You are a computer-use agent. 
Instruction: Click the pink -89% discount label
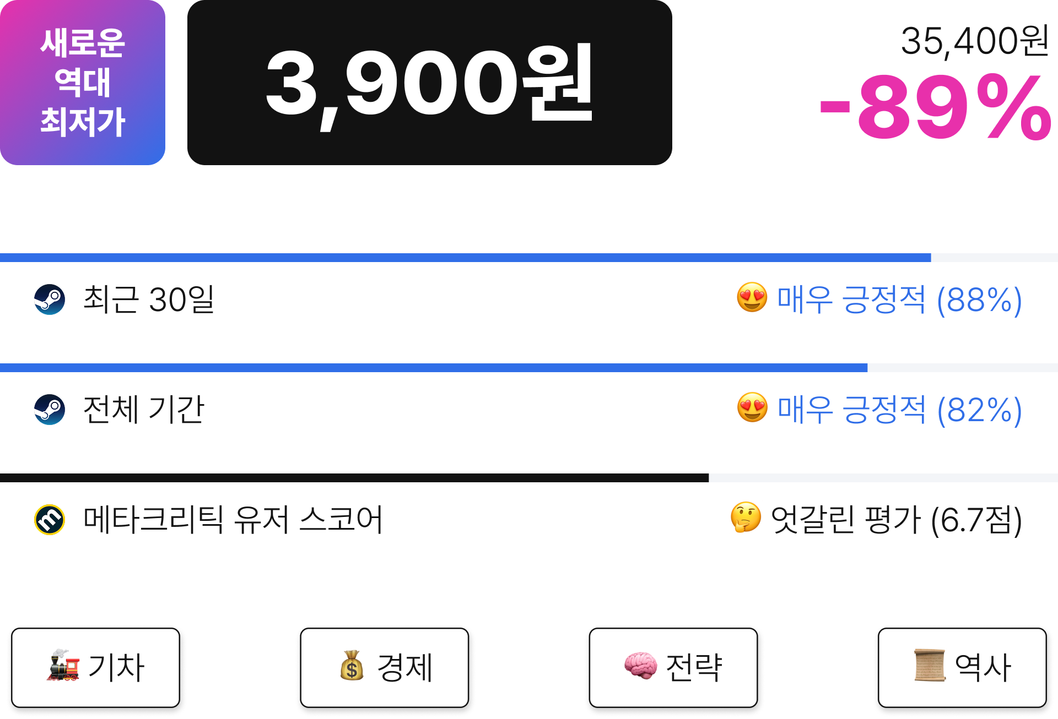935,107
